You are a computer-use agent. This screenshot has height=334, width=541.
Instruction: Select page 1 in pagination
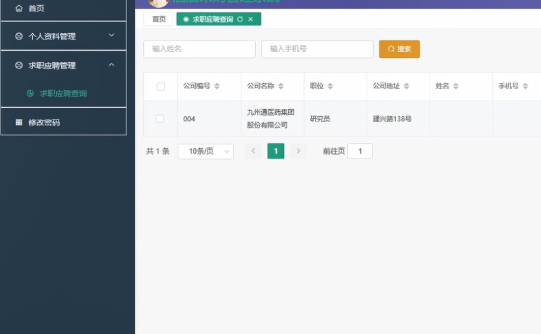tap(275, 151)
